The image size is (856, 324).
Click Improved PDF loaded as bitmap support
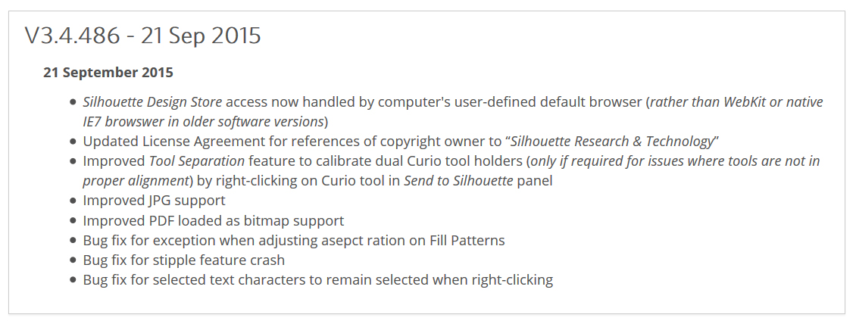(x=214, y=220)
